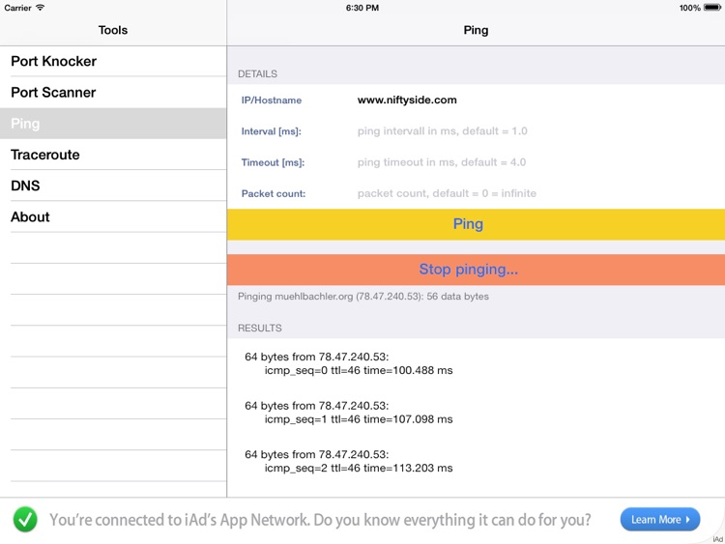Screen dimensions: 725x544
Task: Tap the battery indicator icon
Action: (x=712, y=8)
